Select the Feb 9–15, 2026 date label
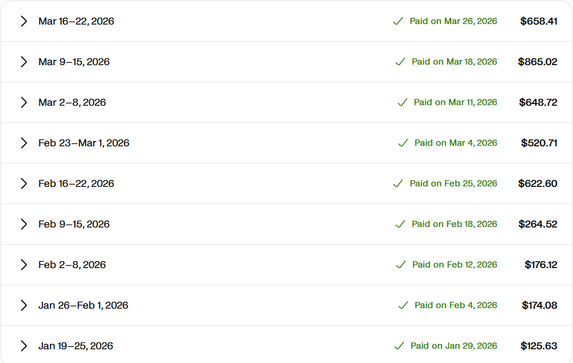The width and height of the screenshot is (573, 363). (x=74, y=224)
